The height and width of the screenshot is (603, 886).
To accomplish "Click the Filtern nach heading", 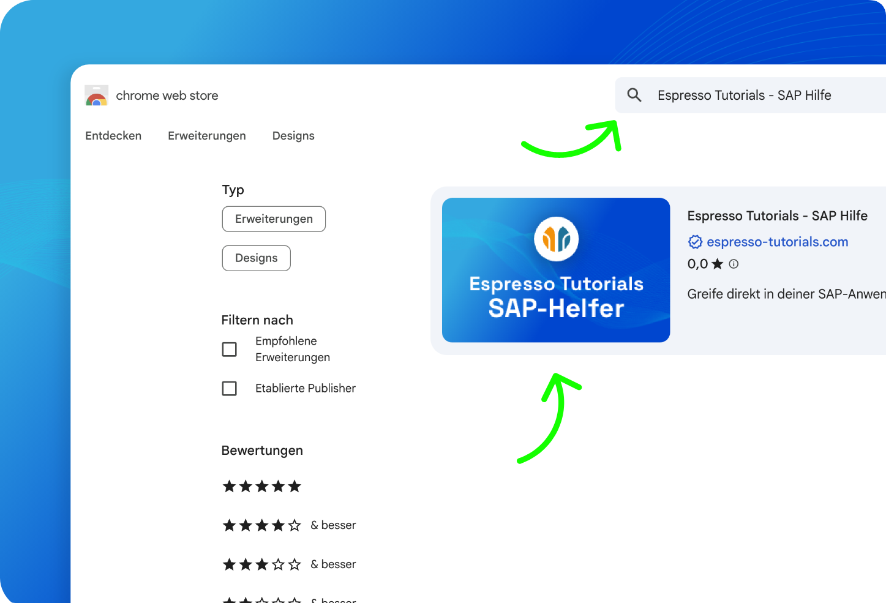I will coord(257,320).
